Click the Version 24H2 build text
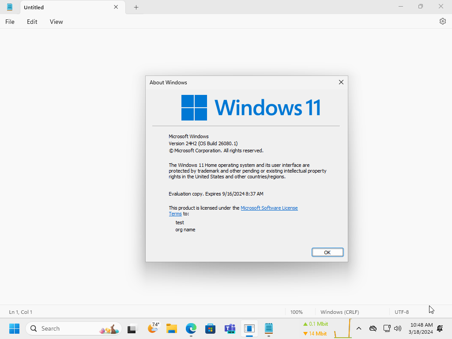452x339 pixels. tap(203, 143)
